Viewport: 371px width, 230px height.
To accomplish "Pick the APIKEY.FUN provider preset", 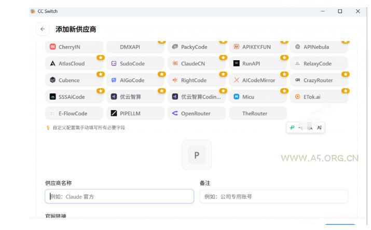I will pyautogui.click(x=258, y=47).
